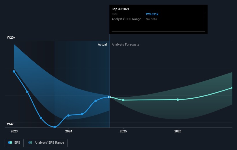Click the 'Sep 30 2024' tooltip date
Screen dimensions: 237x150
[x=120, y=9]
